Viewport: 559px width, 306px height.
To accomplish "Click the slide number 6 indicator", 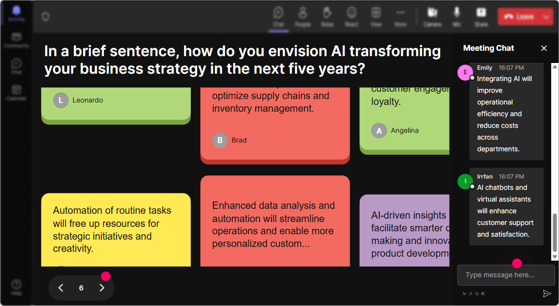I will point(81,288).
